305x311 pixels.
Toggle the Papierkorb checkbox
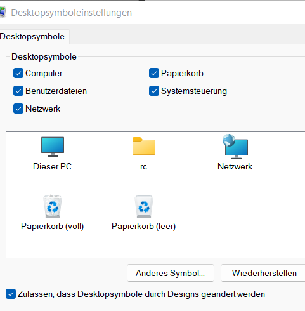(x=154, y=73)
